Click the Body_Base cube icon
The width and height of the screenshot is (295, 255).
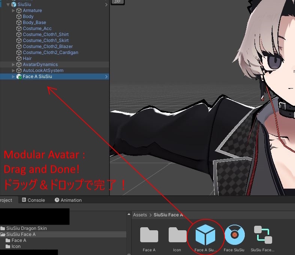coord(19,22)
